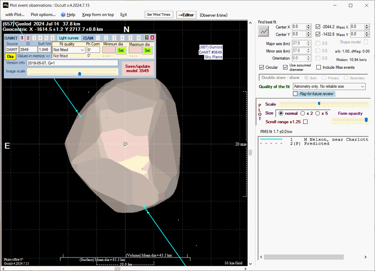This screenshot has width=375, height=271.
Task: Adjust the Form opacity slider
Action: [x=366, y=120]
